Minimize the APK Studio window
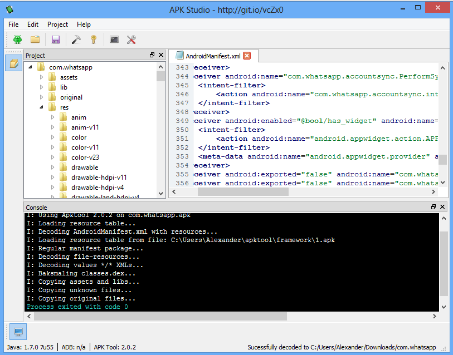This screenshot has height=355, width=453. 403,8
